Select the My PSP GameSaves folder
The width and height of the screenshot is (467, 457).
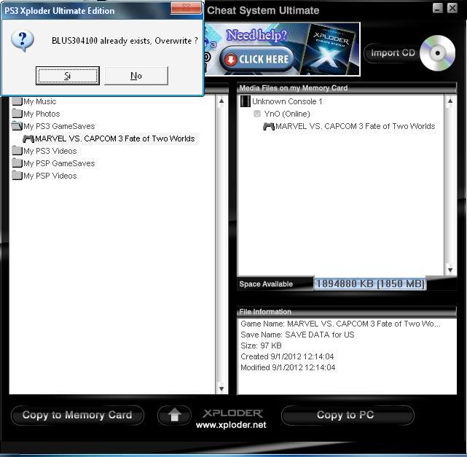click(59, 163)
